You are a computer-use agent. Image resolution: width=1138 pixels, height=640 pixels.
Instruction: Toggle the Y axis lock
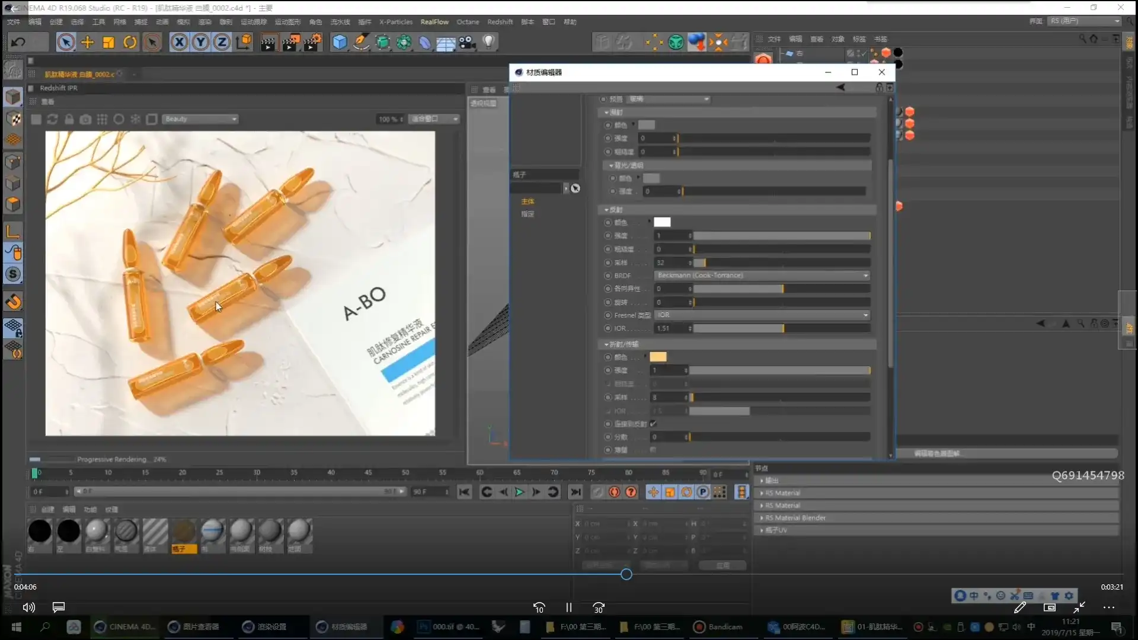click(201, 42)
